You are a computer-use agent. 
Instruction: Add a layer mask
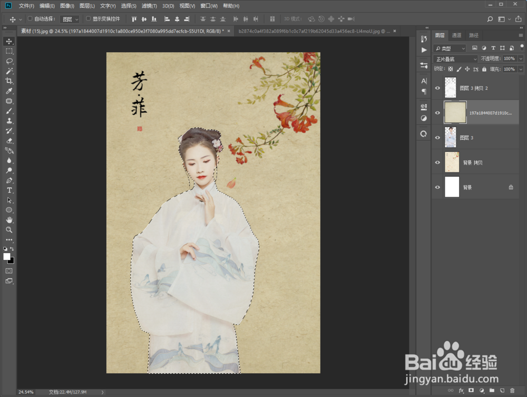[x=471, y=390]
